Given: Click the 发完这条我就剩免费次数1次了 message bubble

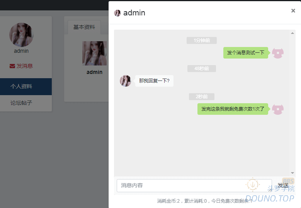Looking at the screenshot, I should pyautogui.click(x=233, y=109).
